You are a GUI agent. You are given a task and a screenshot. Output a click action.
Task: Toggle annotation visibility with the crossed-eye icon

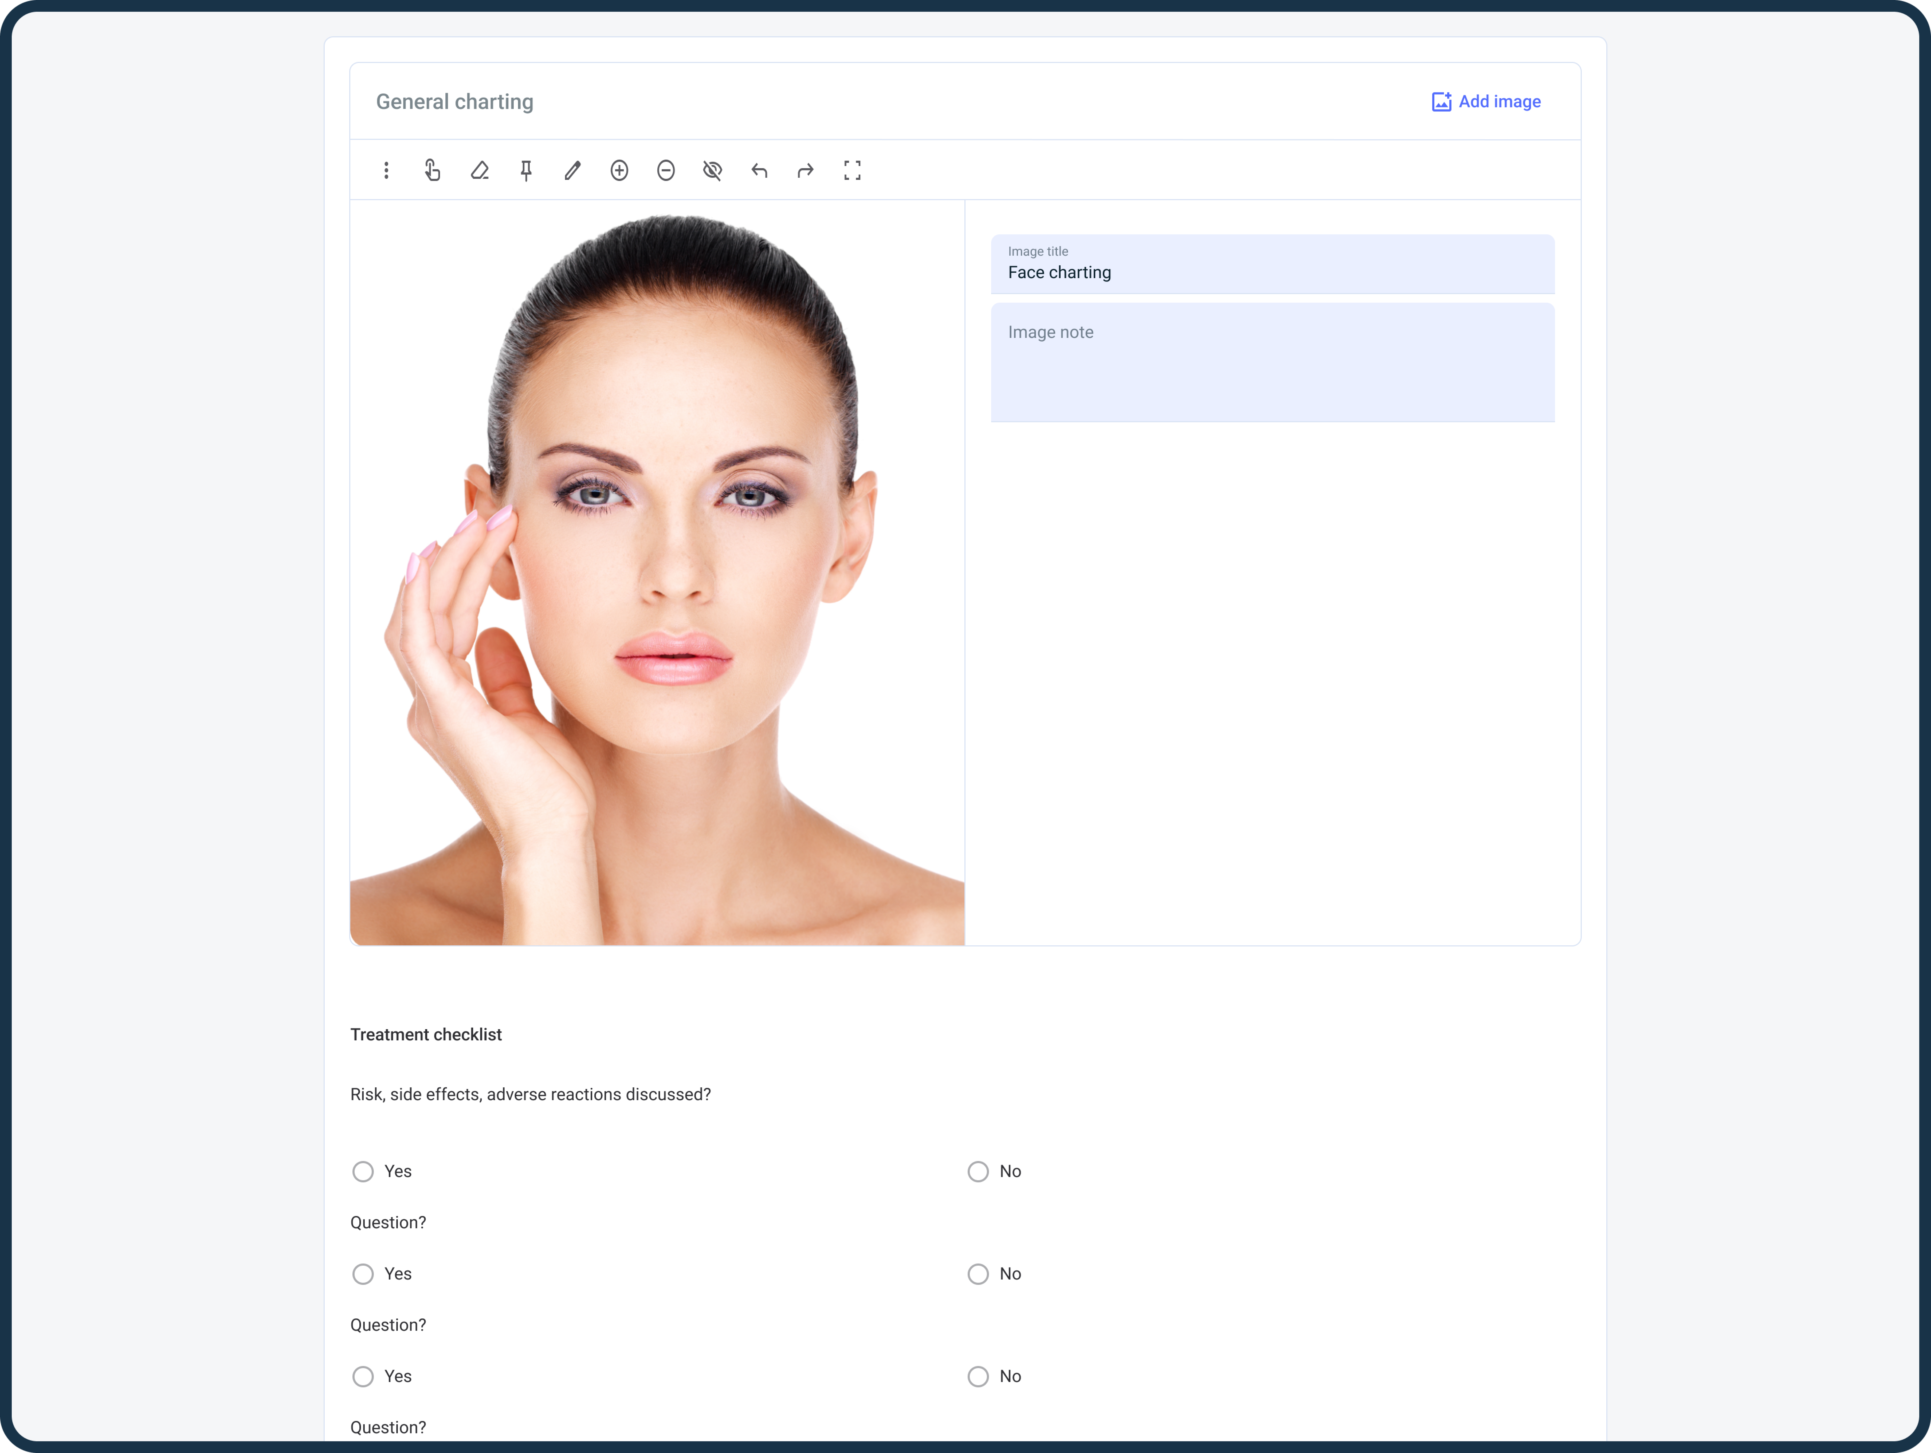pyautogui.click(x=712, y=170)
